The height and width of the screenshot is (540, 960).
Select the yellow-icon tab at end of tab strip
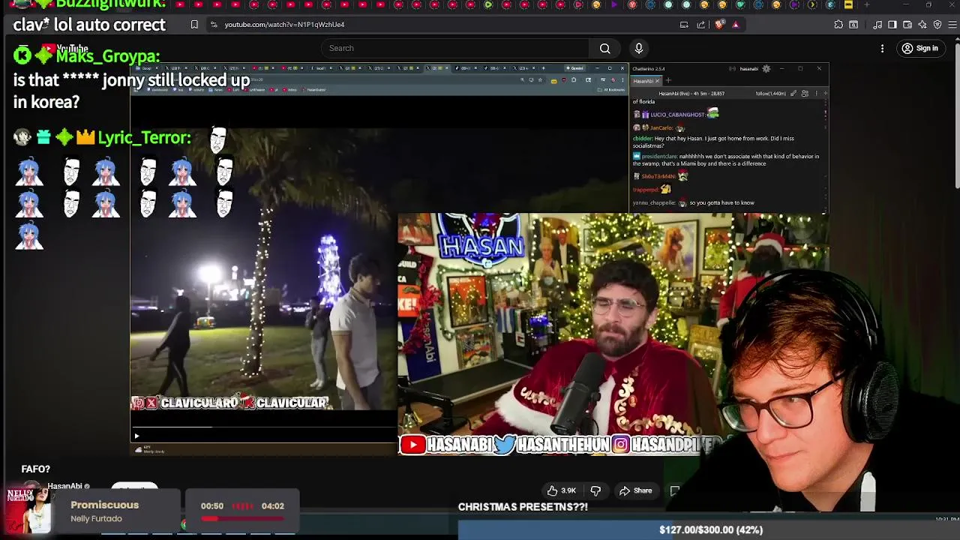point(848,4)
